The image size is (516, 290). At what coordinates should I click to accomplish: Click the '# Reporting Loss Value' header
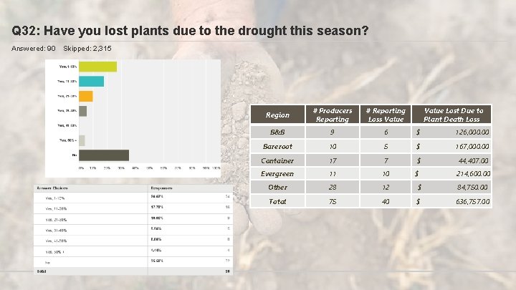[386, 115]
